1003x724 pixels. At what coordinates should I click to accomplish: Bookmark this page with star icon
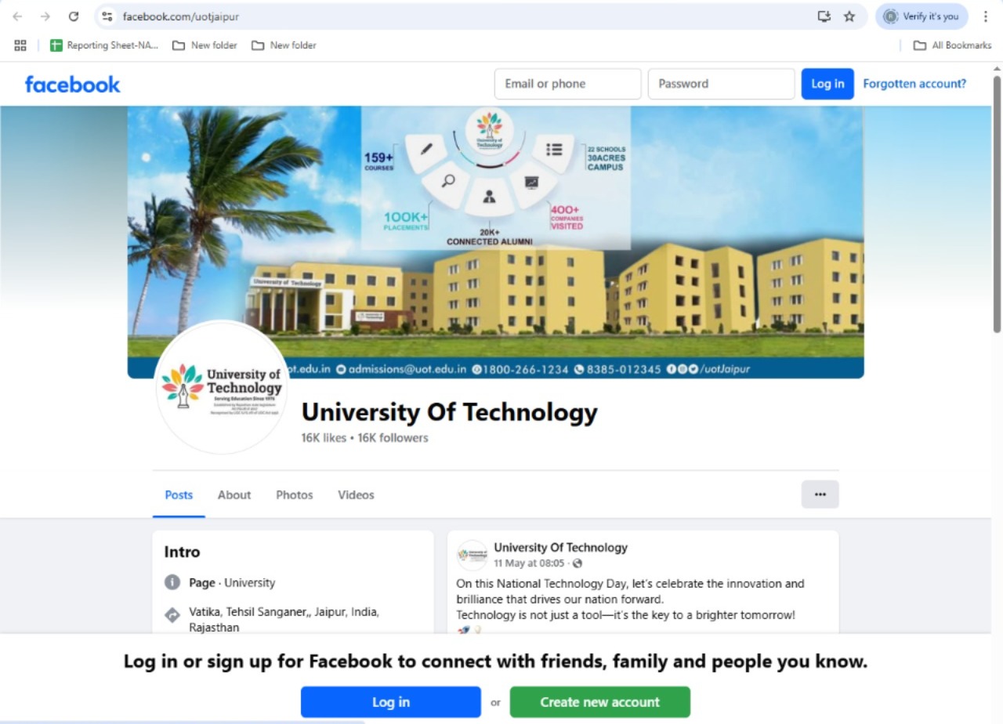849,16
